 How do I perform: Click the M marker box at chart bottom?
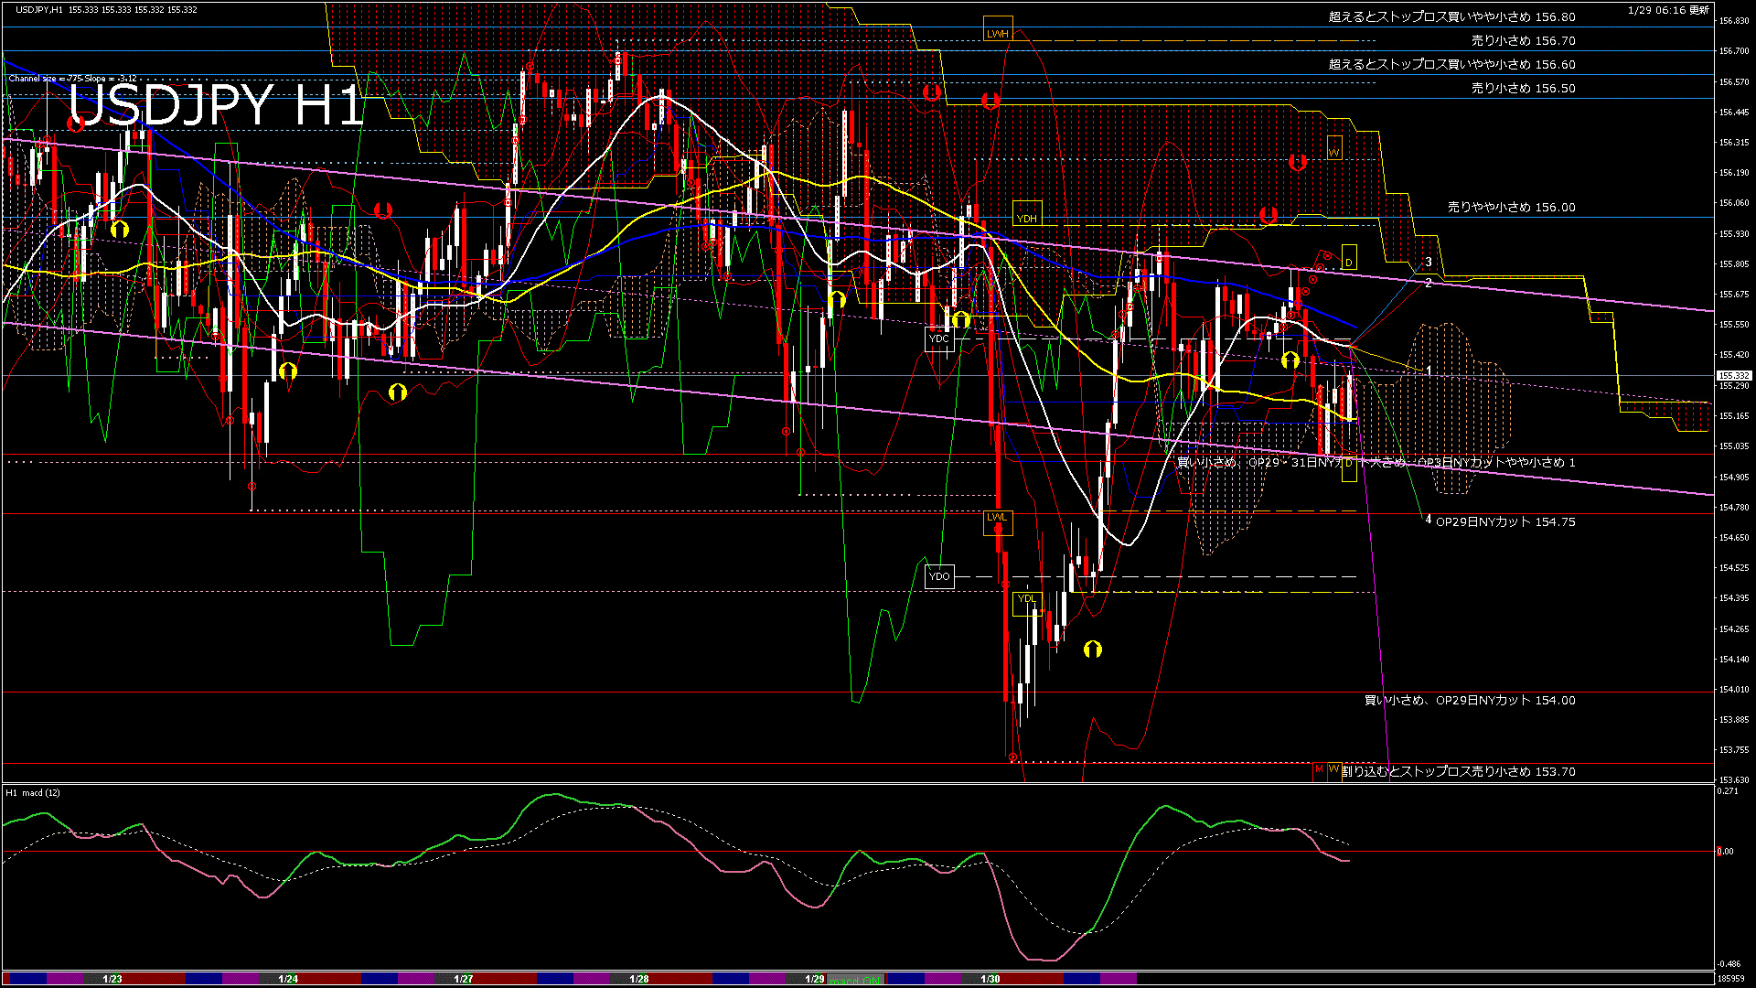(x=1319, y=769)
